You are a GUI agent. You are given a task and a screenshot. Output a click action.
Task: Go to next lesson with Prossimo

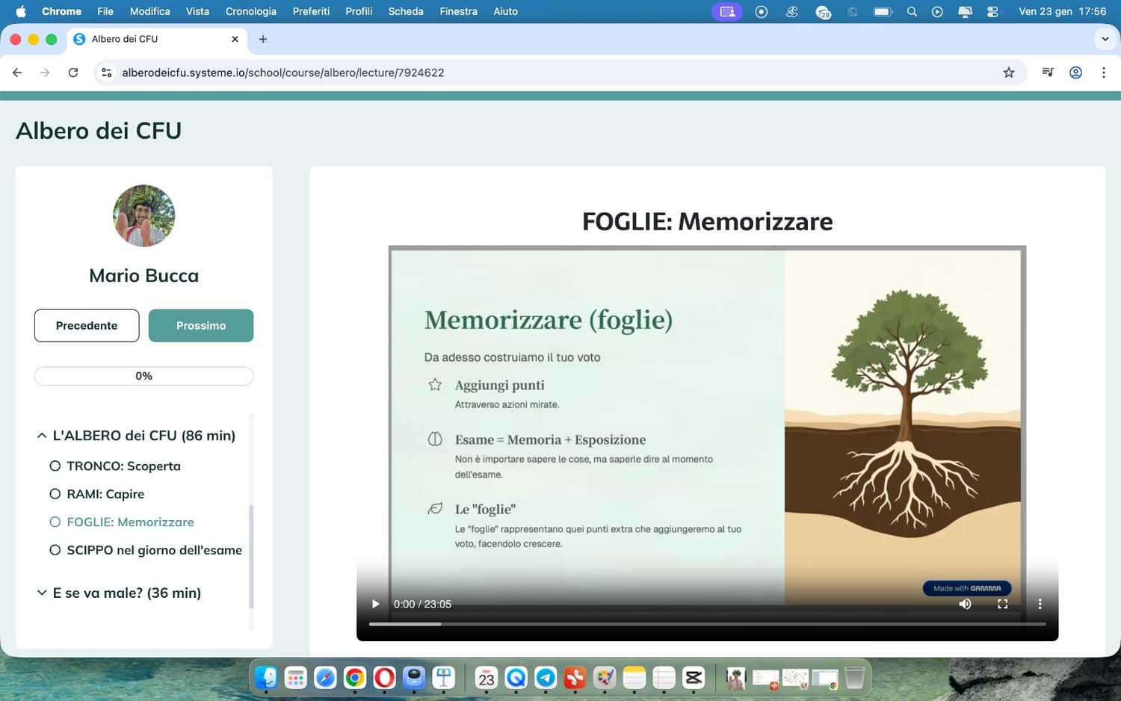pos(201,326)
